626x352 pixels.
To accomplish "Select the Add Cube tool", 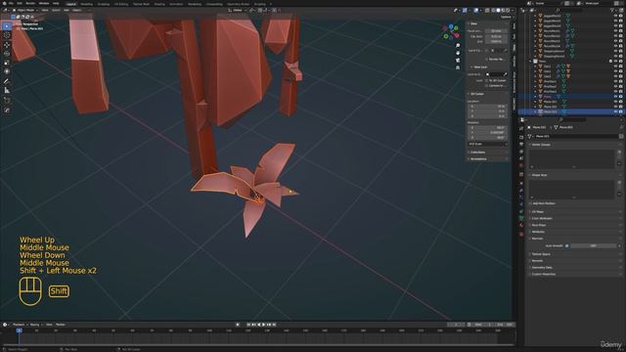I will (x=7, y=100).
